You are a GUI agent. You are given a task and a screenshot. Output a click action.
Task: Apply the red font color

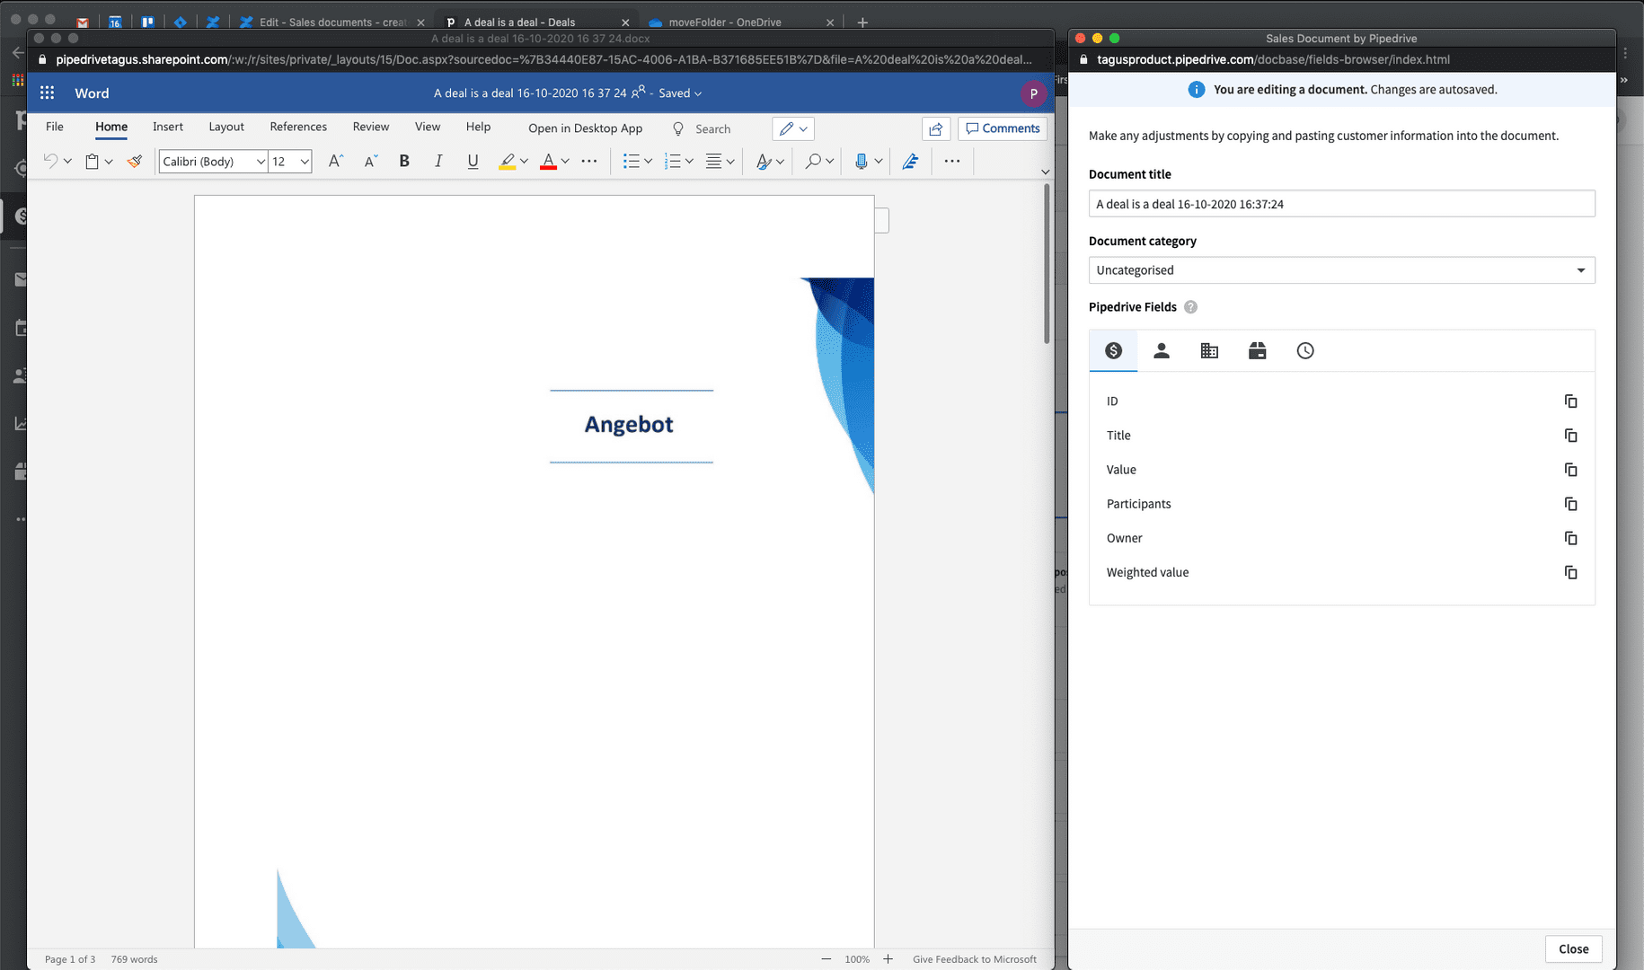[548, 161]
